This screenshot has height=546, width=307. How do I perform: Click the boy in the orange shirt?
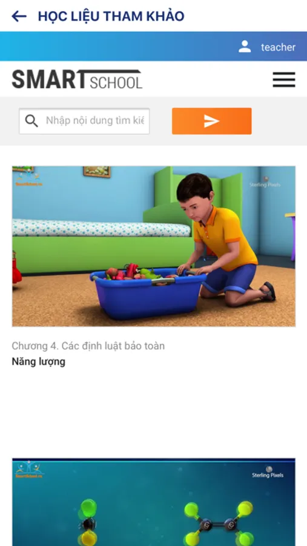coord(226,240)
